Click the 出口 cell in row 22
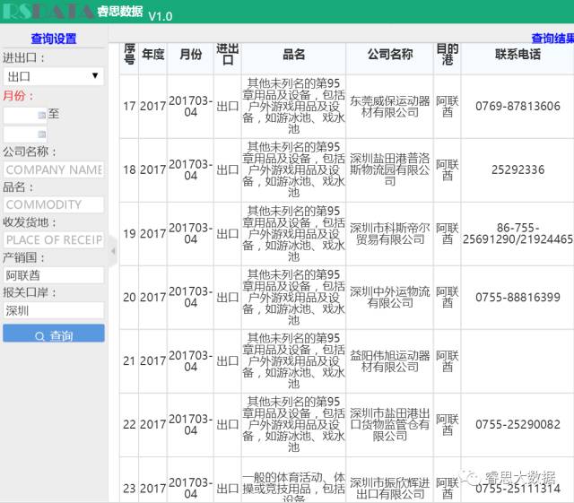574x503 pixels. point(227,425)
